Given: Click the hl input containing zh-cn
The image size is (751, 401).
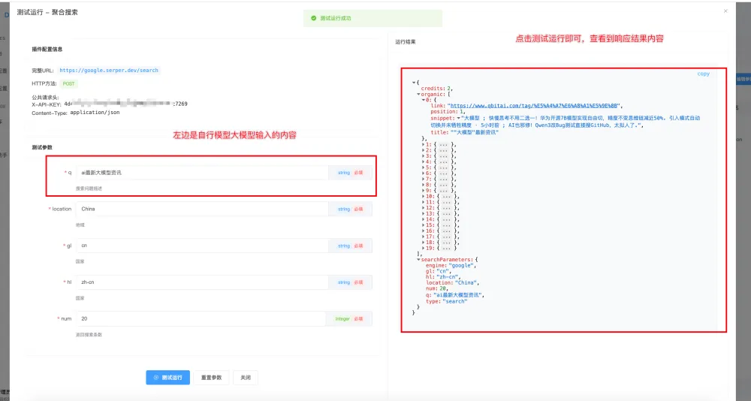Looking at the screenshot, I should click(201, 282).
